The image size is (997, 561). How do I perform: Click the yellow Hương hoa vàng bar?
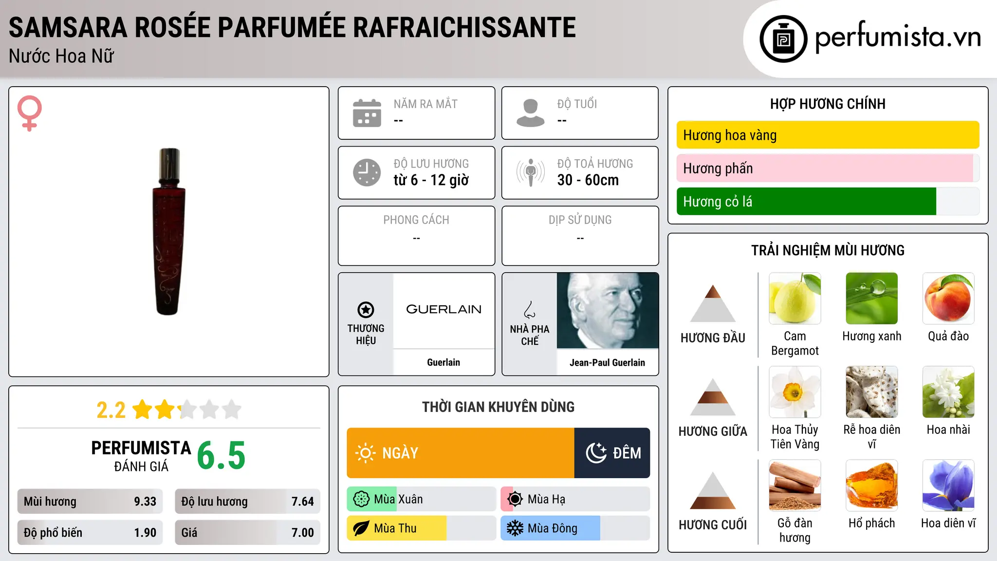828,135
